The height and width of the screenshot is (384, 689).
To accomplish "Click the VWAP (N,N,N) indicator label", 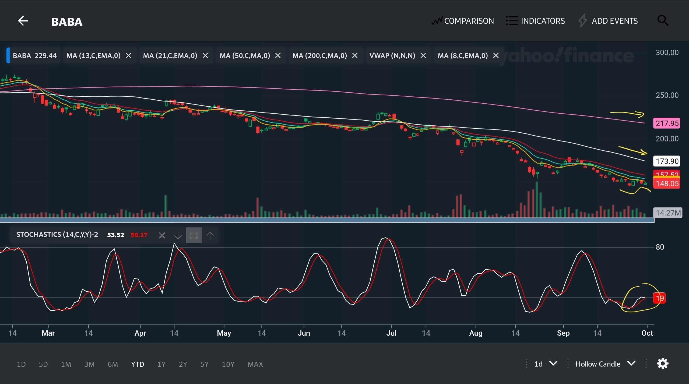I will tap(392, 56).
